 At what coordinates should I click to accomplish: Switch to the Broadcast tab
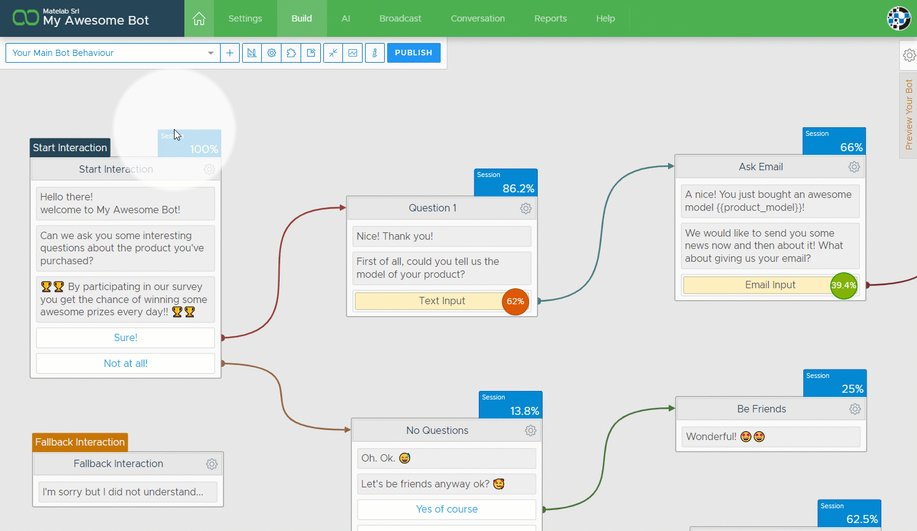click(x=400, y=18)
